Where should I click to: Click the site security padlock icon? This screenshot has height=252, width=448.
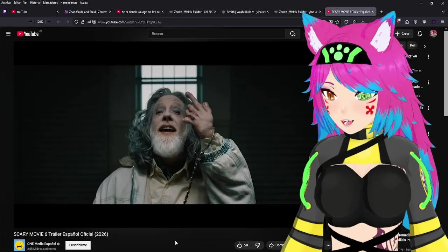pos(83,22)
